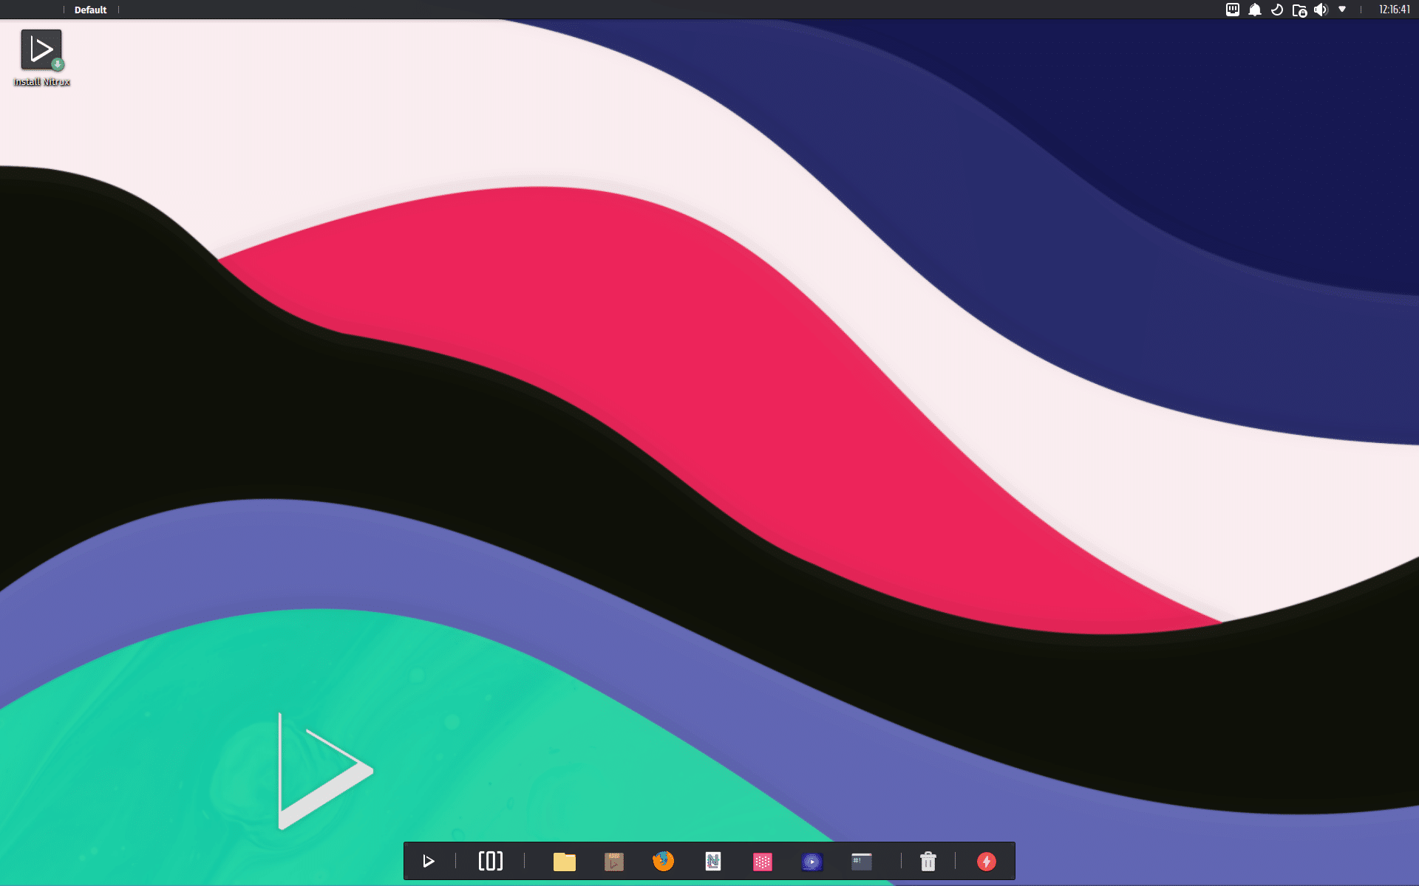Launch the terminal from the dock

click(x=861, y=862)
